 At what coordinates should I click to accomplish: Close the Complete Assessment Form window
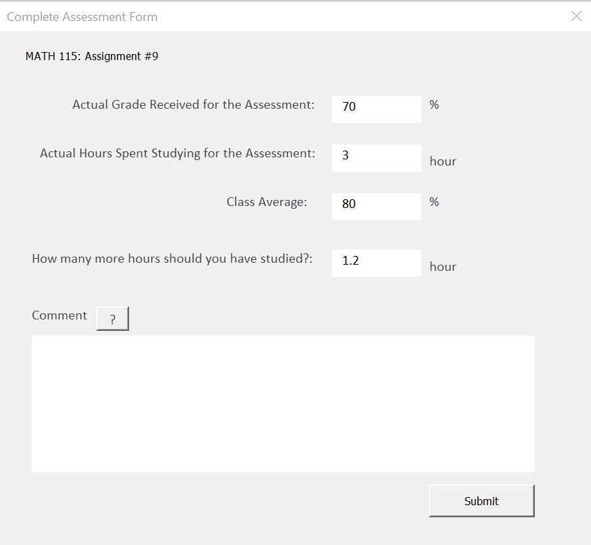pyautogui.click(x=575, y=16)
